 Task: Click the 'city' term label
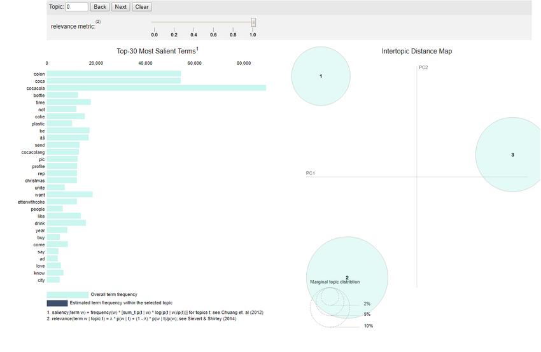41,280
